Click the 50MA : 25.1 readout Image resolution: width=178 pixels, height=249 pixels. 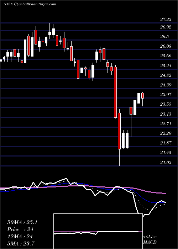pos(22,222)
